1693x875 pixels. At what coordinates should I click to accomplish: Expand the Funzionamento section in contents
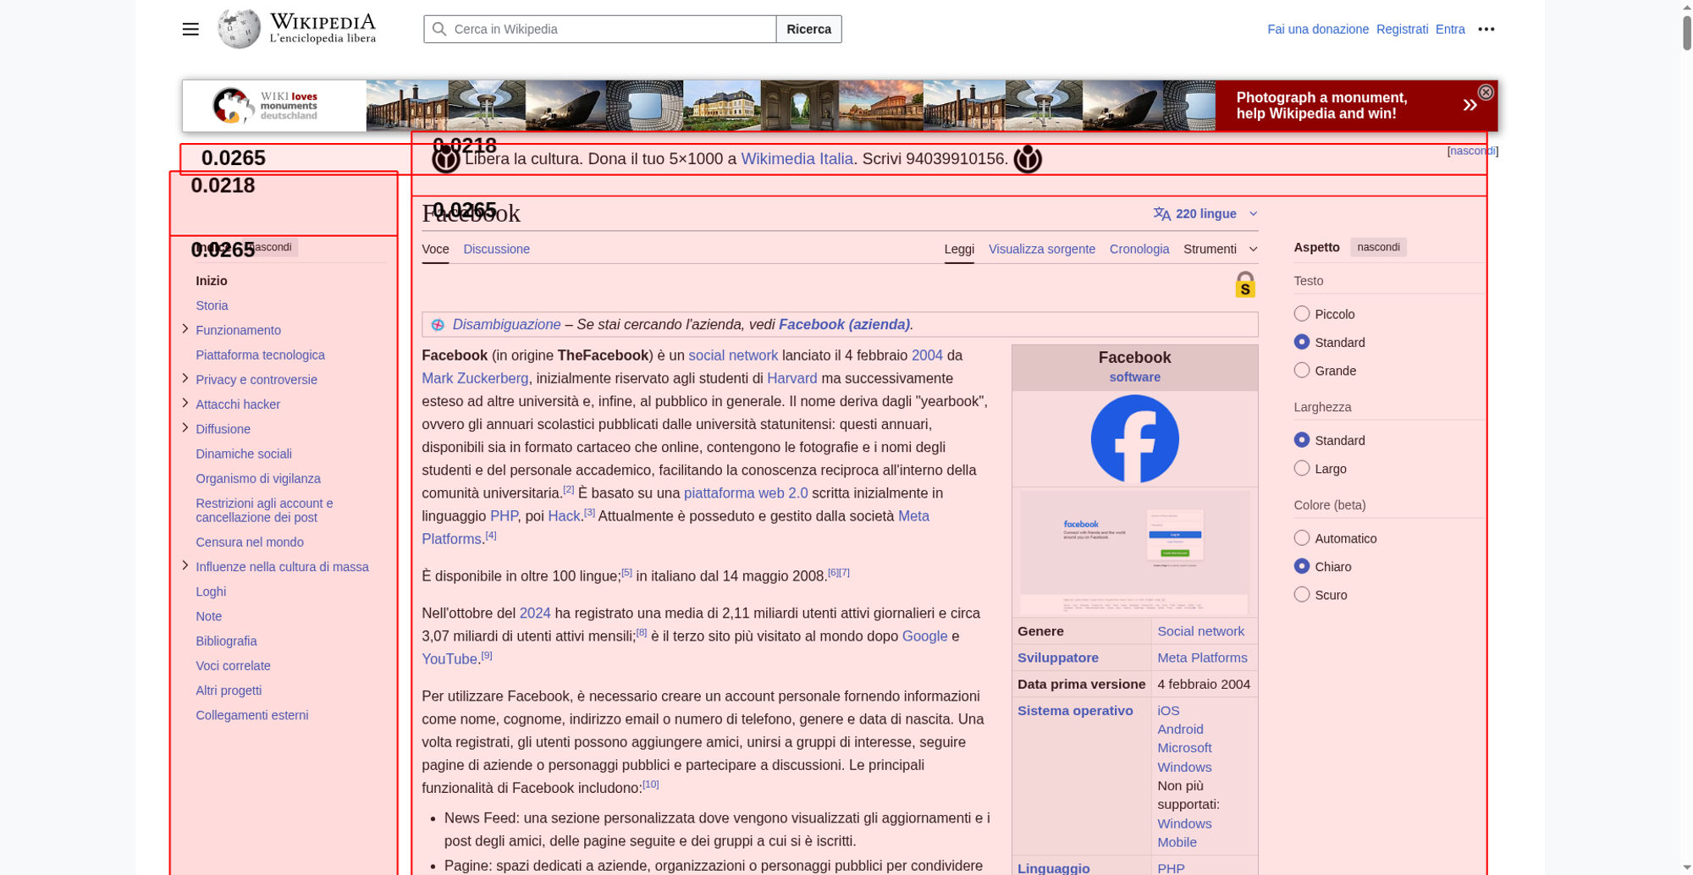[185, 329]
